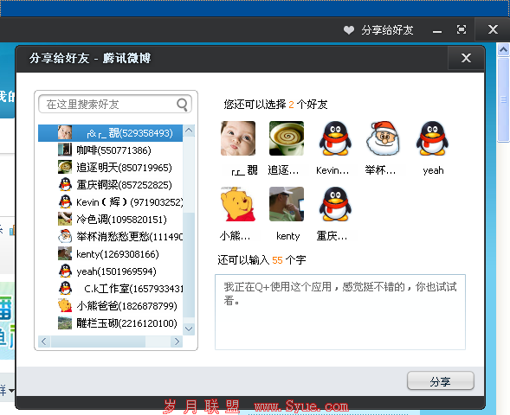Select the baby avatar of selected friend 靚
This screenshot has width=510, height=415.
(238, 138)
